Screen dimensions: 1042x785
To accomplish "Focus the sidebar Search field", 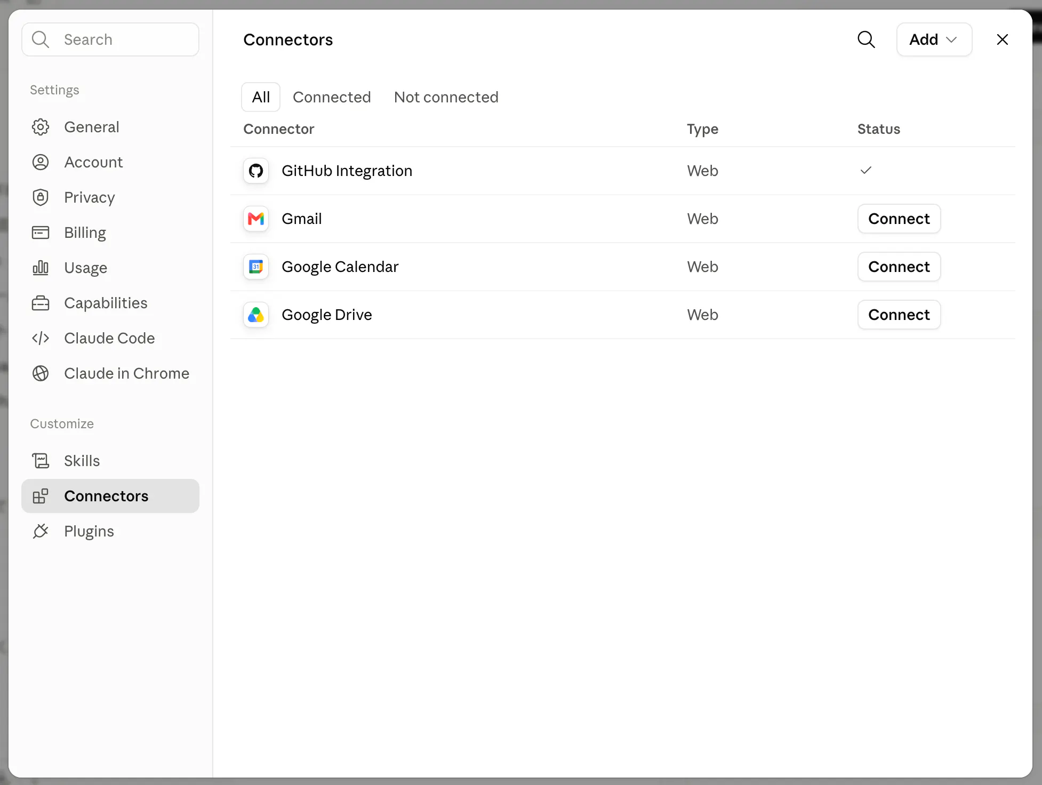I will tap(110, 39).
